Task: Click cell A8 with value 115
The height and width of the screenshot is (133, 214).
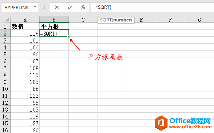Action: [x=25, y=75]
